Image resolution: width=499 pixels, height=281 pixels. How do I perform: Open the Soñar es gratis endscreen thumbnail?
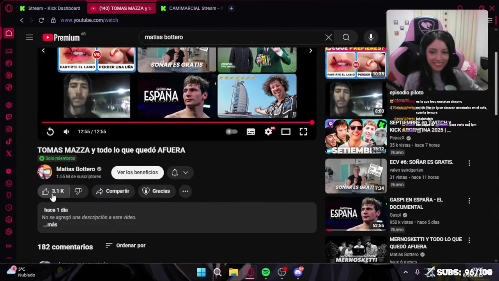tap(177, 60)
